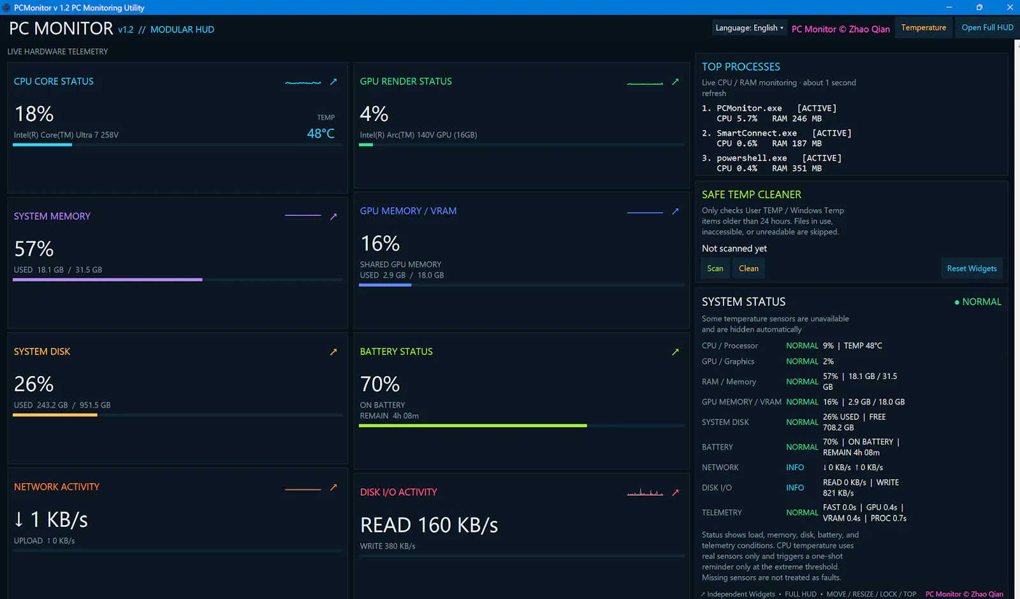The image size is (1020, 599).
Task: Click the RAM / Memory status row
Action: 803,382
